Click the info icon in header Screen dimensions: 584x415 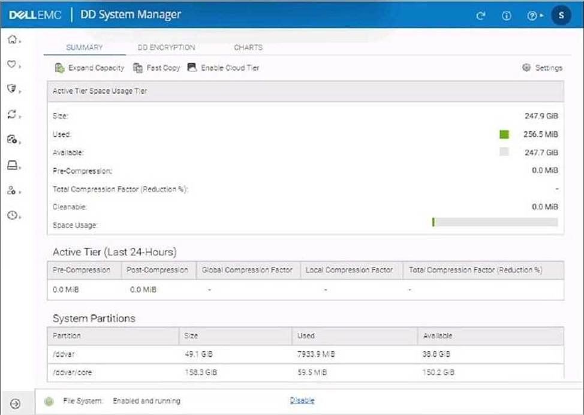coord(506,16)
